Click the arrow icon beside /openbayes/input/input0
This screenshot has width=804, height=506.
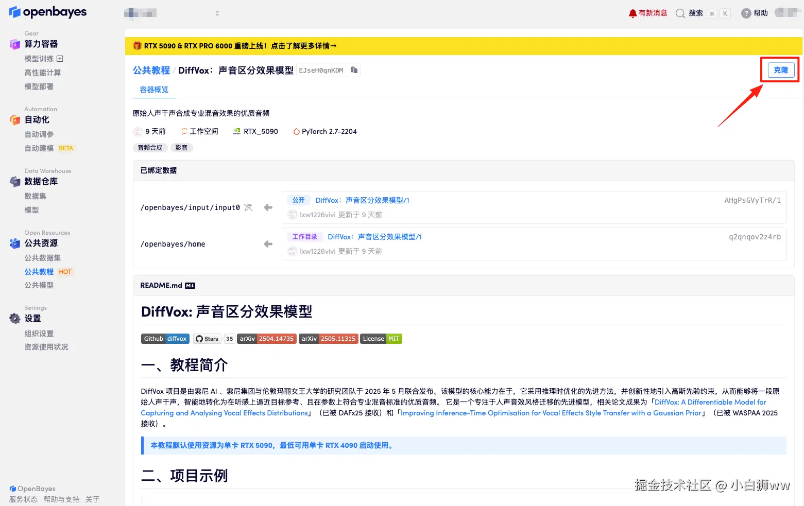pos(268,207)
